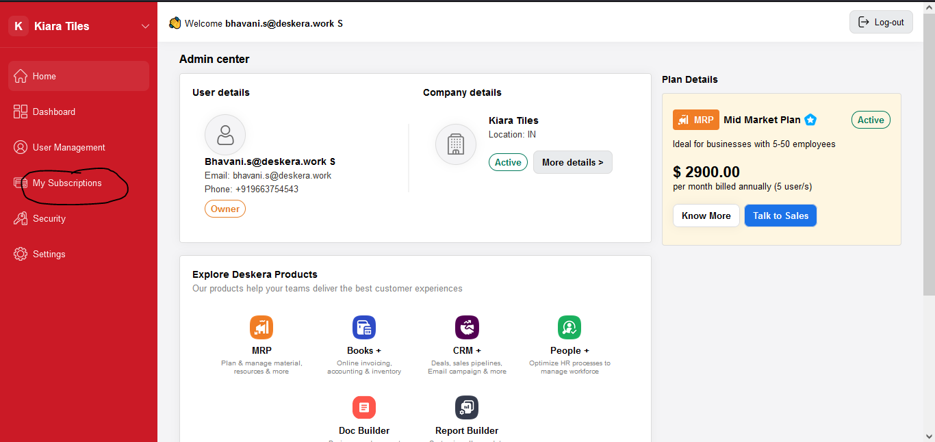Click the Settings gear icon
The width and height of the screenshot is (935, 442).
[21, 254]
